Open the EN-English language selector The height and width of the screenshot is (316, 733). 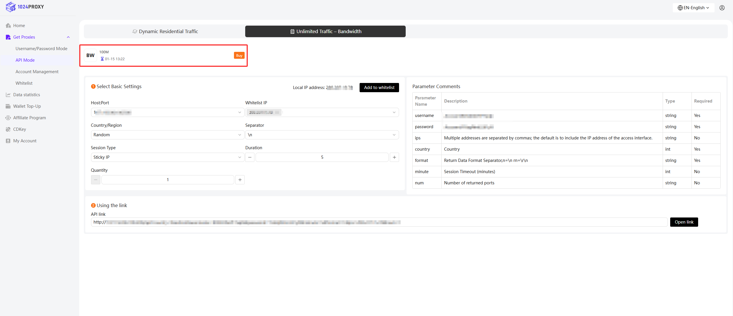(693, 8)
